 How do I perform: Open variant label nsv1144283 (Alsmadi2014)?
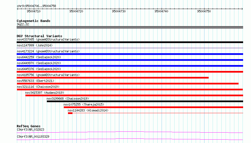click(x=88, y=110)
